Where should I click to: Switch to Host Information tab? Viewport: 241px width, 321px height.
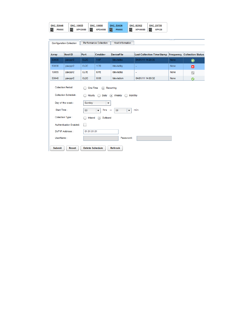point(123,43)
